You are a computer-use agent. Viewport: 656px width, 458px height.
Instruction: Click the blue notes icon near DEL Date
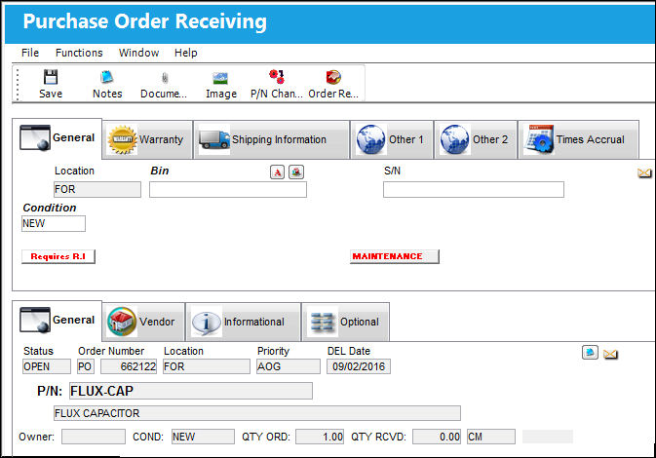point(590,352)
